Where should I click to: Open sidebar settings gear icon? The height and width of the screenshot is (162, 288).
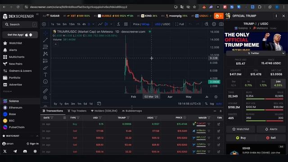click(35, 151)
